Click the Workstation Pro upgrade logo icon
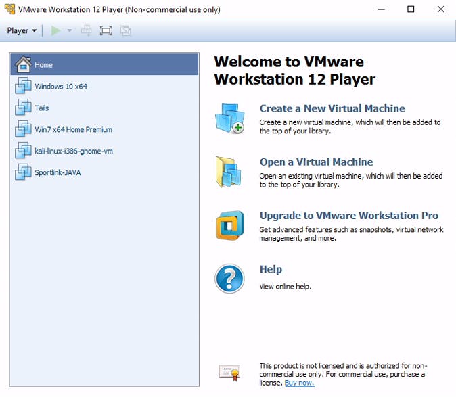The width and height of the screenshot is (456, 397). 230,225
